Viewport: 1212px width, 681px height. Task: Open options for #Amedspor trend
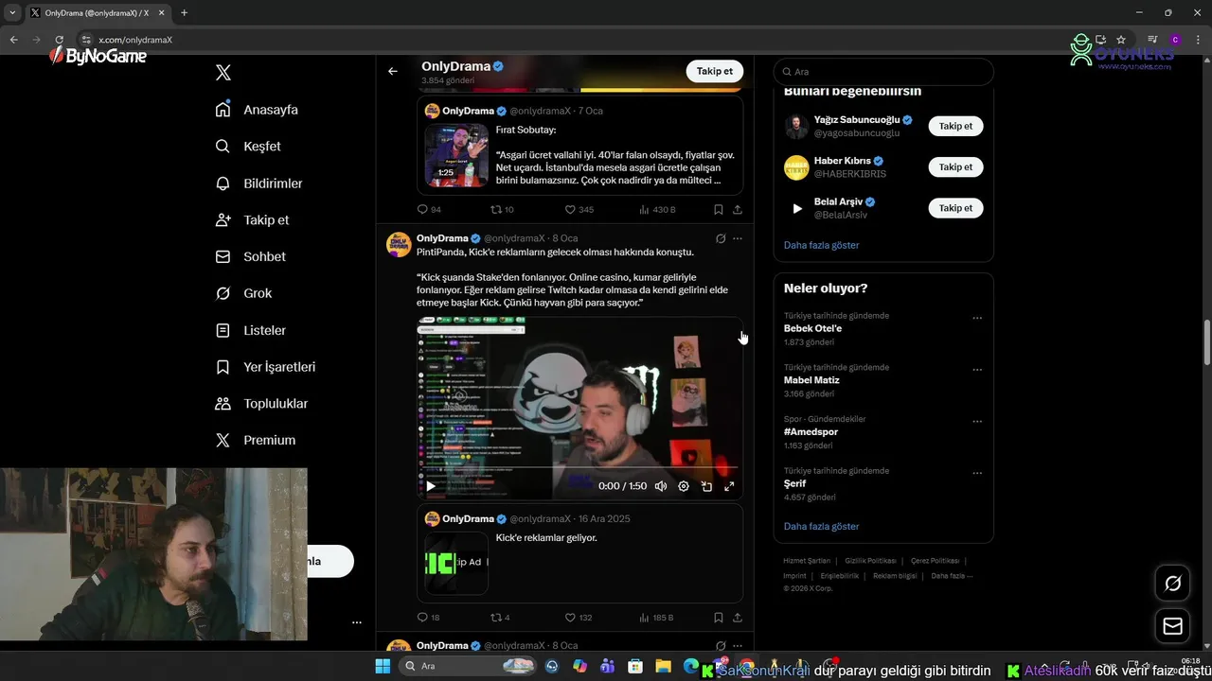click(977, 422)
